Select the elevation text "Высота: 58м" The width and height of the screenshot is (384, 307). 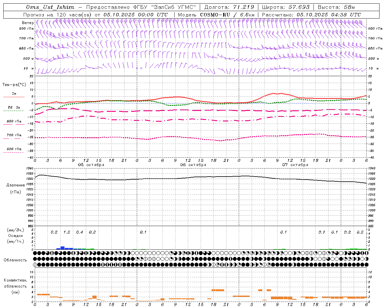click(336, 7)
